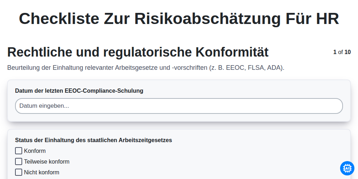The height and width of the screenshot is (179, 358).
Task: Click the Arbeitszeitgesetzes status question label
Action: (x=93, y=140)
